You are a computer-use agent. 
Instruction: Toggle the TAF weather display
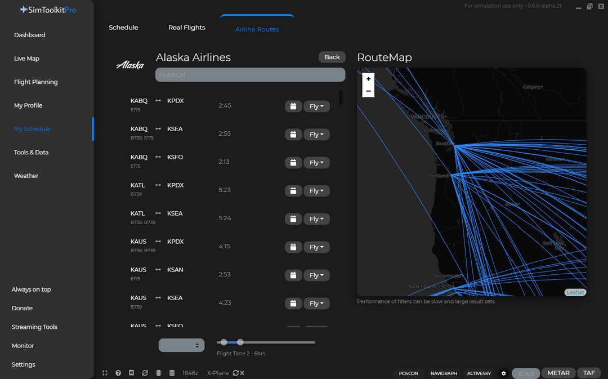pos(588,373)
